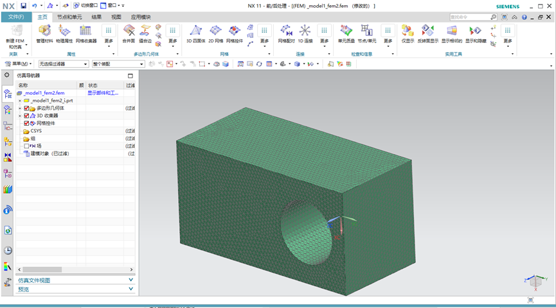Viewport: 556px width, 308px height.
Task: Open the 文件(F) file menu
Action: (x=16, y=17)
